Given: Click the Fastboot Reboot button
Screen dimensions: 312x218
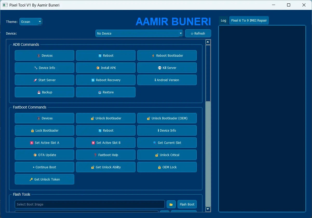Looking at the screenshot, I should [x=106, y=130].
